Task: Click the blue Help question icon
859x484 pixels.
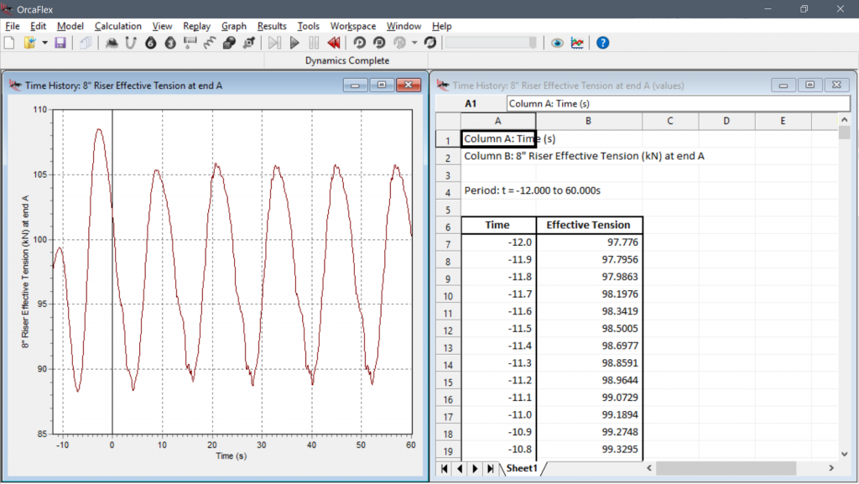Action: coord(602,43)
